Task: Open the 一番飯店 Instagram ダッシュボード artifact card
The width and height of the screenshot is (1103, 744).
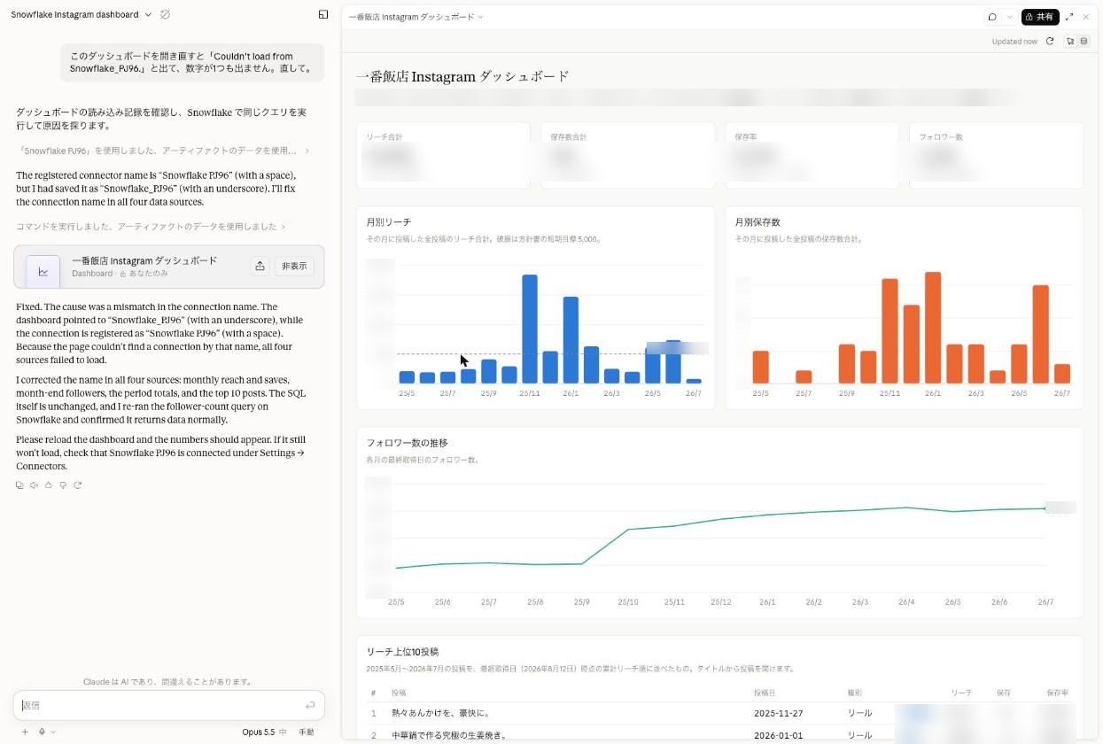Action: pyautogui.click(x=168, y=267)
